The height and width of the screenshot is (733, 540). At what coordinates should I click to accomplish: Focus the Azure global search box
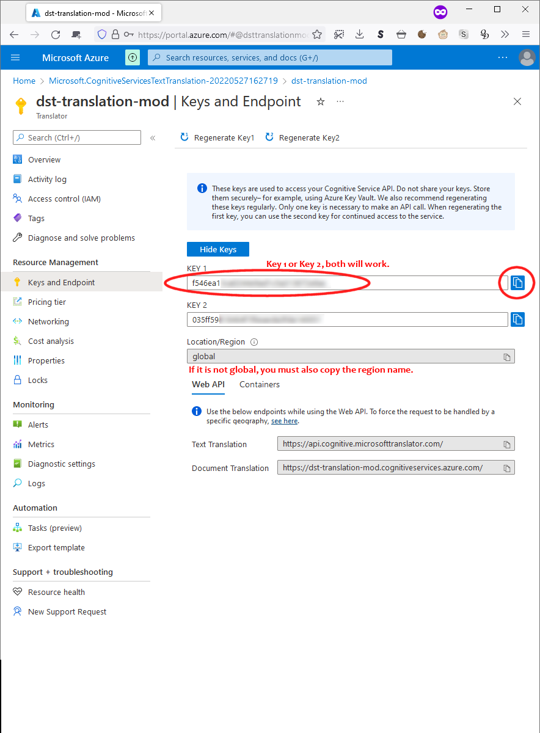point(270,57)
